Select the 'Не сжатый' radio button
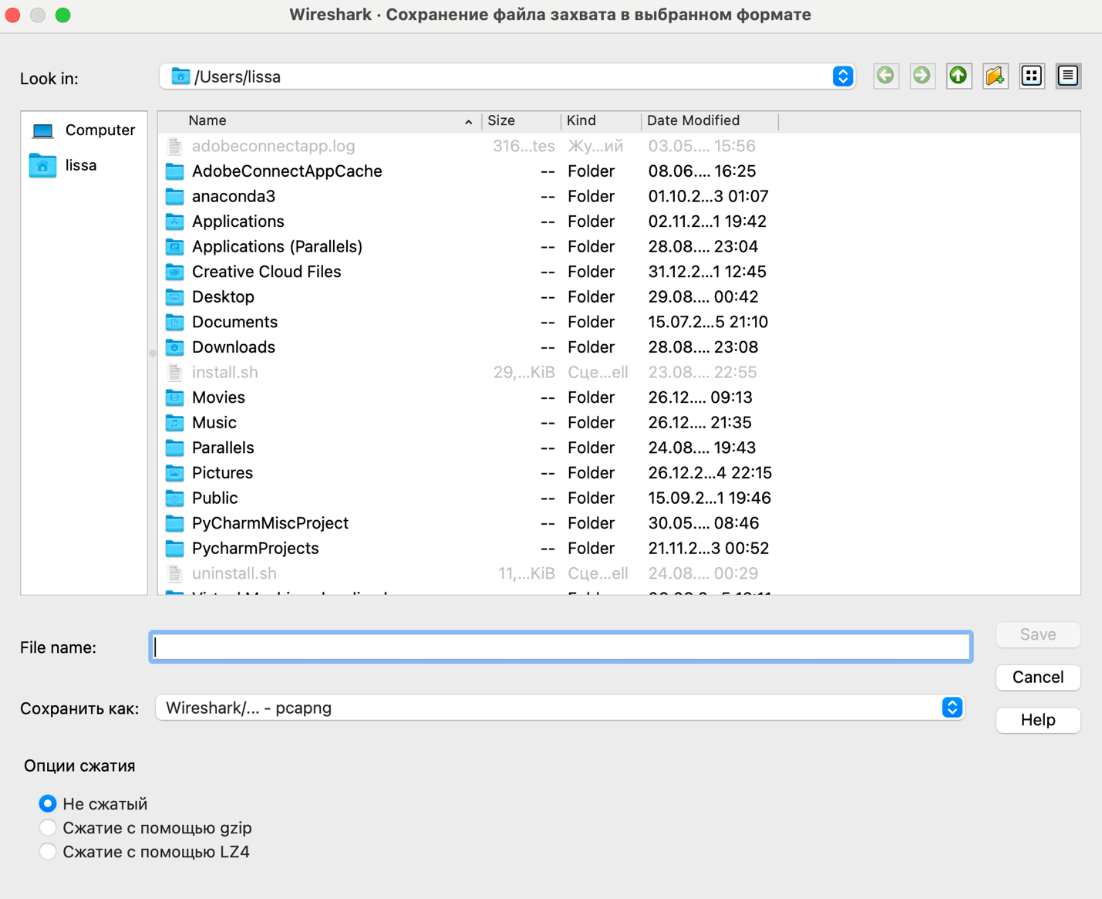The width and height of the screenshot is (1102, 899). [x=48, y=803]
